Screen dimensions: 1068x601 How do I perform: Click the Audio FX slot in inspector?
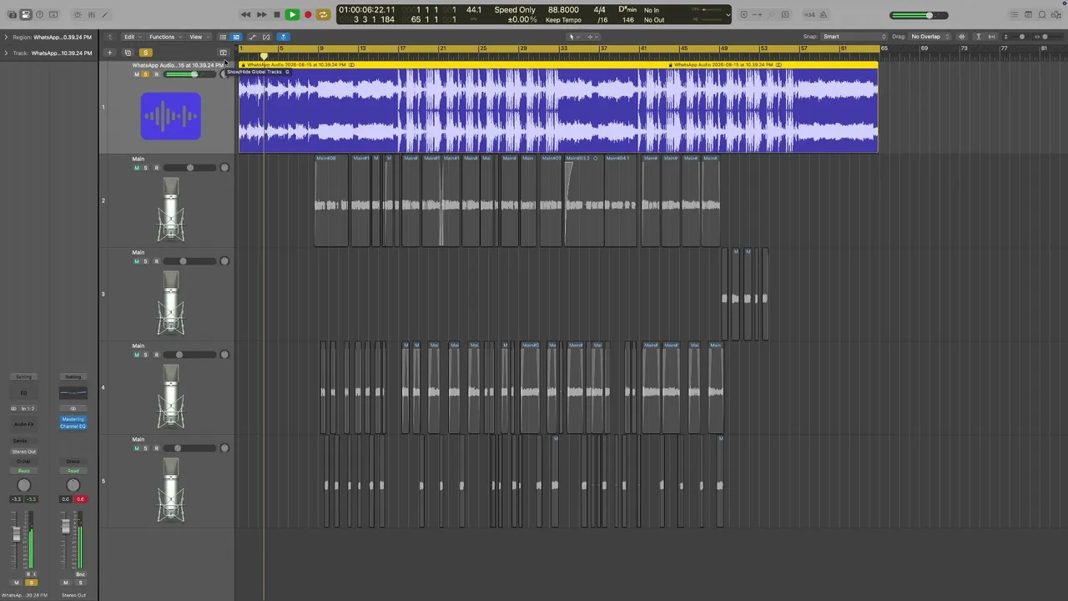click(x=23, y=424)
